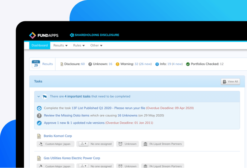The width and height of the screenshot is (247, 168).
Task: Select the Dashboard tab
Action: (x=40, y=46)
